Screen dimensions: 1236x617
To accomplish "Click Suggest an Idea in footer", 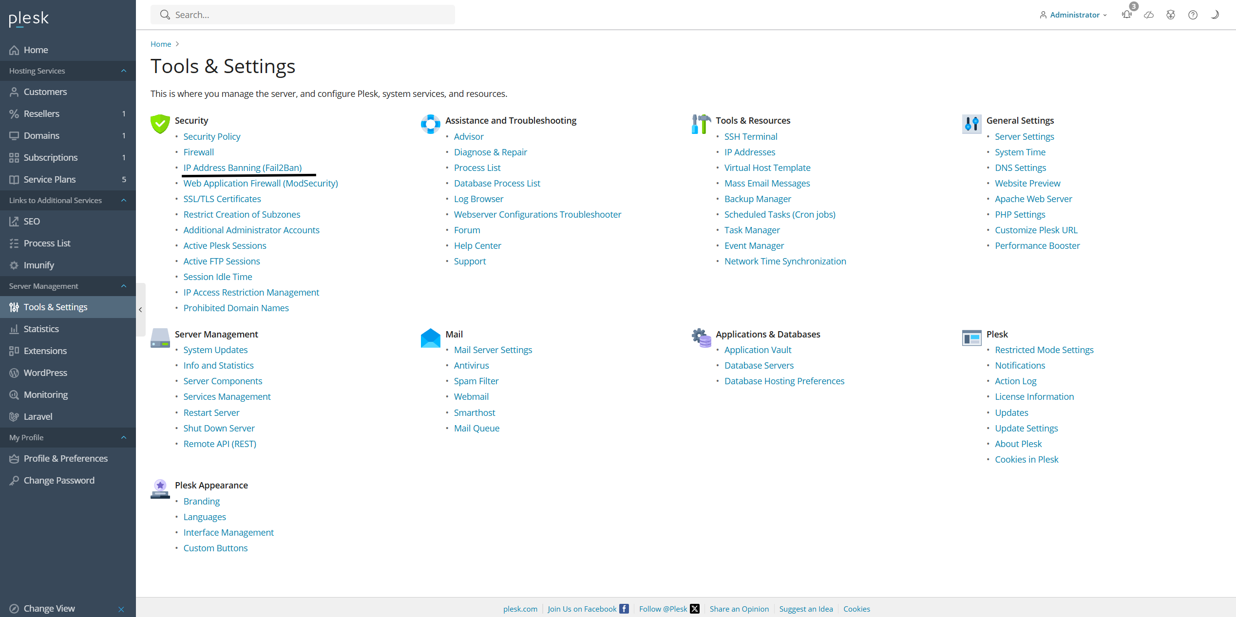I will pyautogui.click(x=806, y=609).
